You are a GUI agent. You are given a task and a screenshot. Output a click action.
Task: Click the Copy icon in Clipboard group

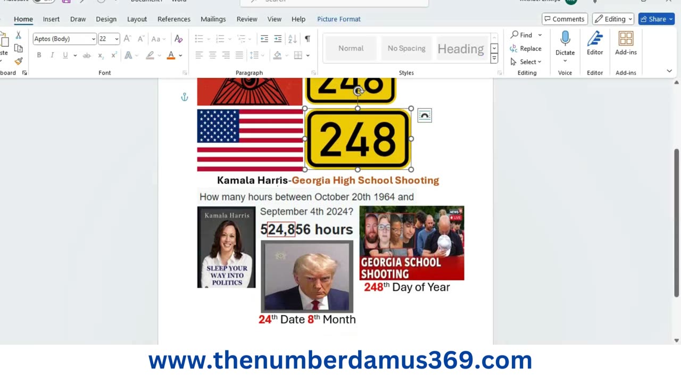[19, 48]
